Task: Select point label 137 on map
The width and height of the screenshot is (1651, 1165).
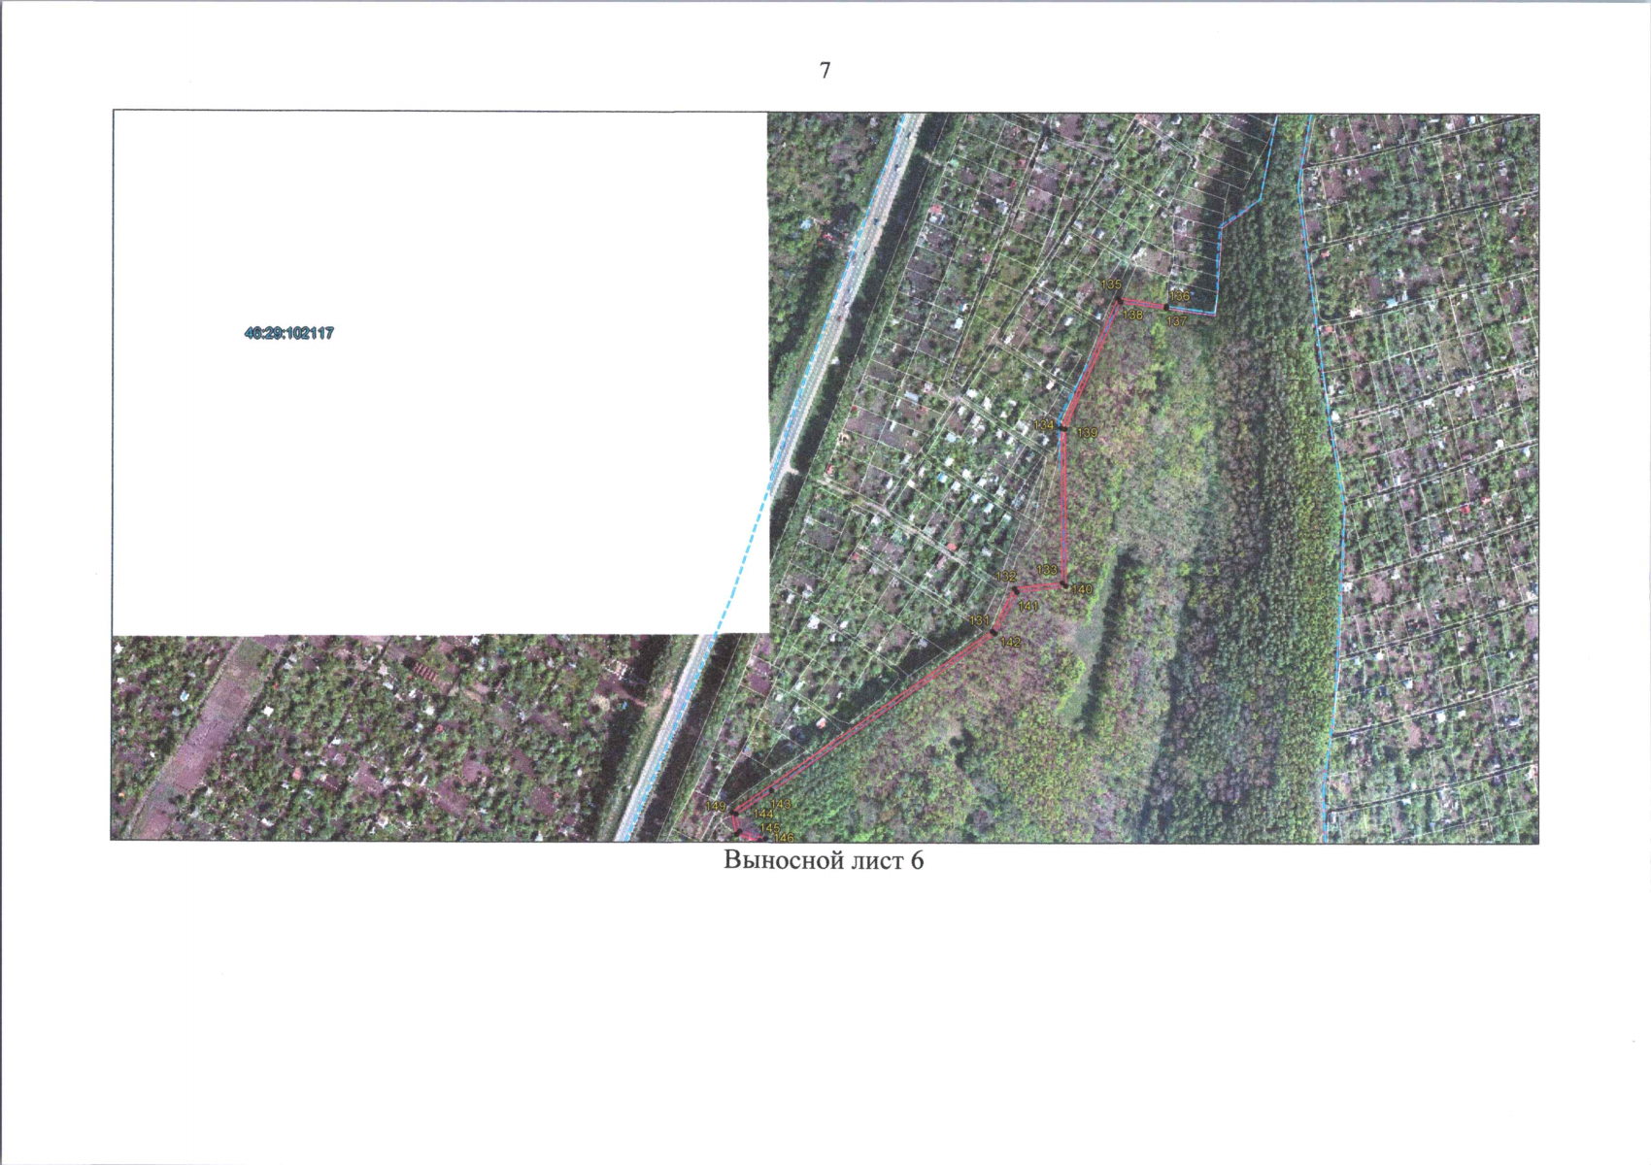Action: click(1176, 320)
